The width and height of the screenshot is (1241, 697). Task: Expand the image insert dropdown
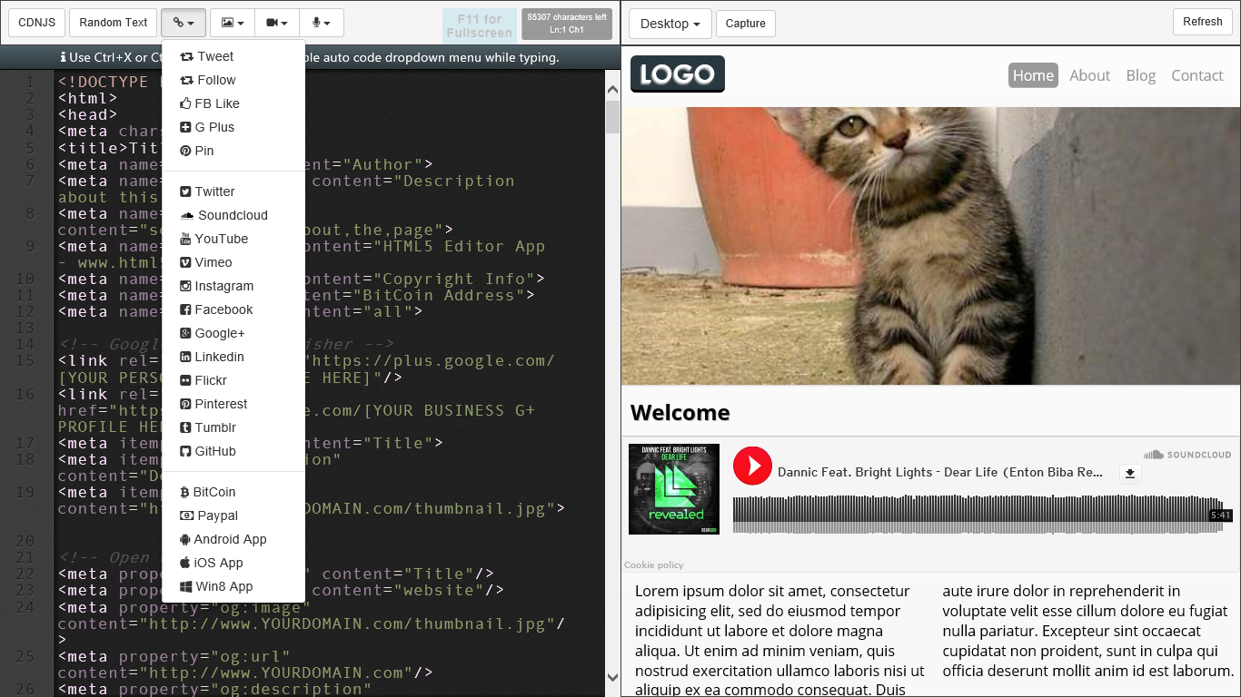pyautogui.click(x=231, y=23)
